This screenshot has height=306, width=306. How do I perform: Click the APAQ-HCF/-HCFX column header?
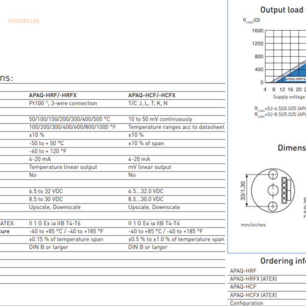tap(152, 95)
